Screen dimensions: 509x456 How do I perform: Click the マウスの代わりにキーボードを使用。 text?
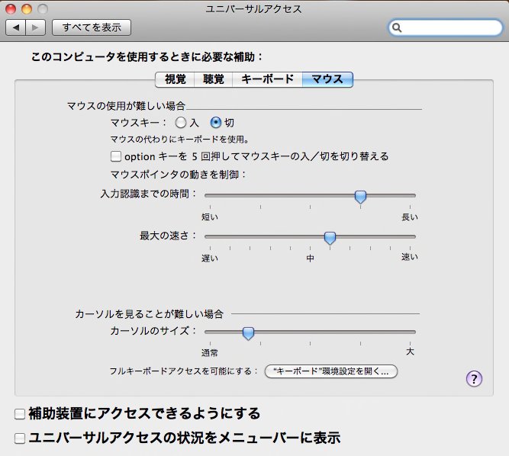coord(180,140)
